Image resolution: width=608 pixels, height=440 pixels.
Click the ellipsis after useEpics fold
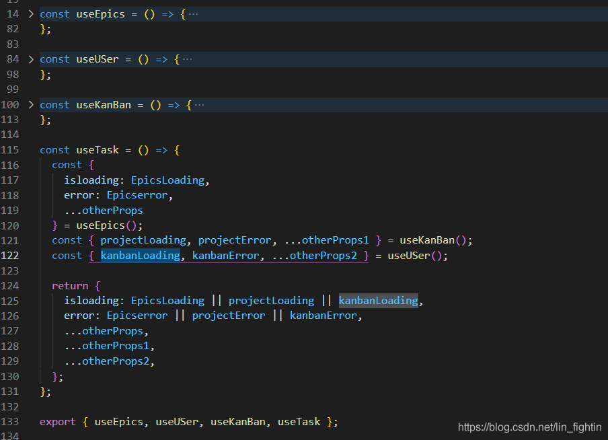pyautogui.click(x=193, y=14)
